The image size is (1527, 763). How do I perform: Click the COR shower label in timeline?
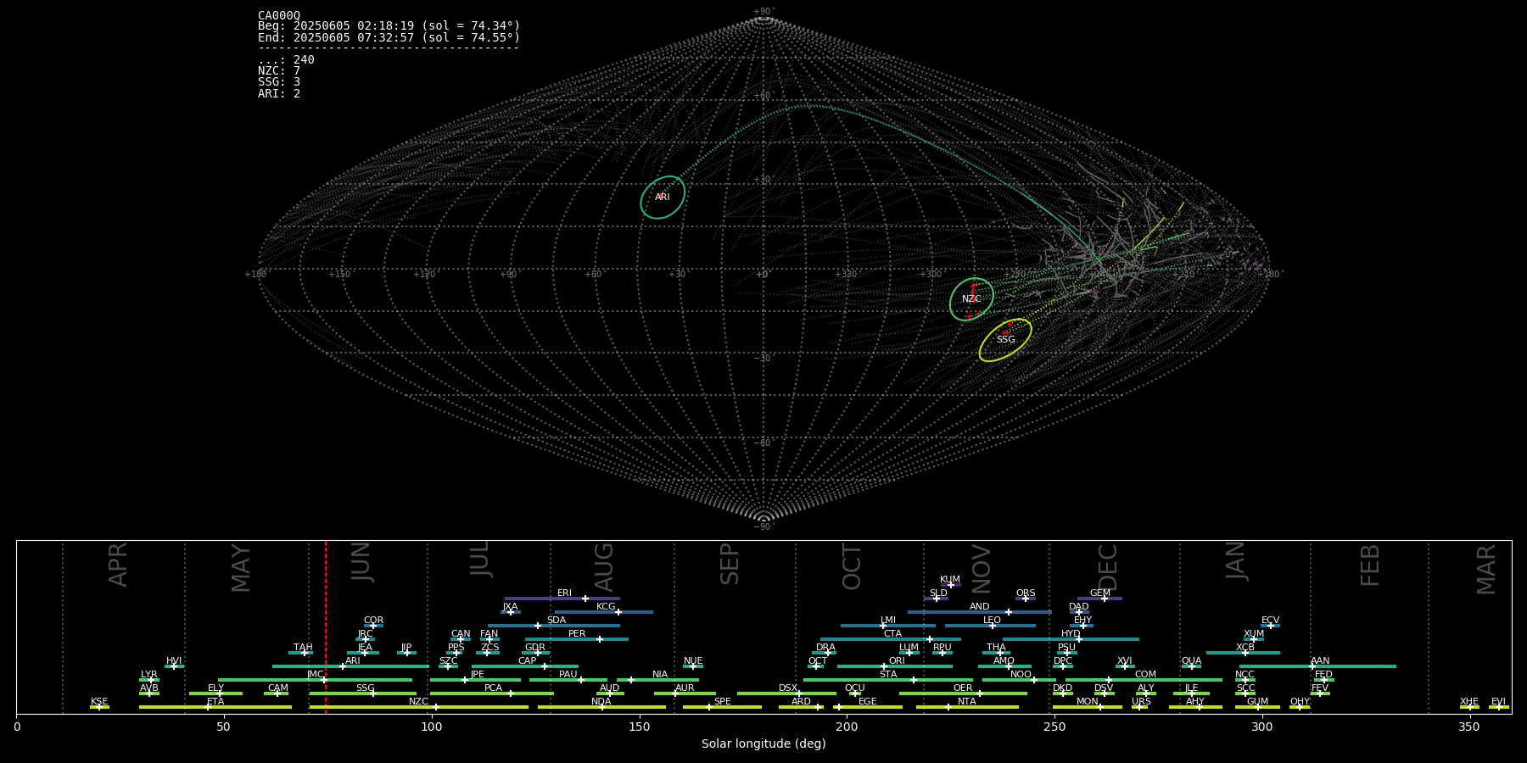click(373, 620)
